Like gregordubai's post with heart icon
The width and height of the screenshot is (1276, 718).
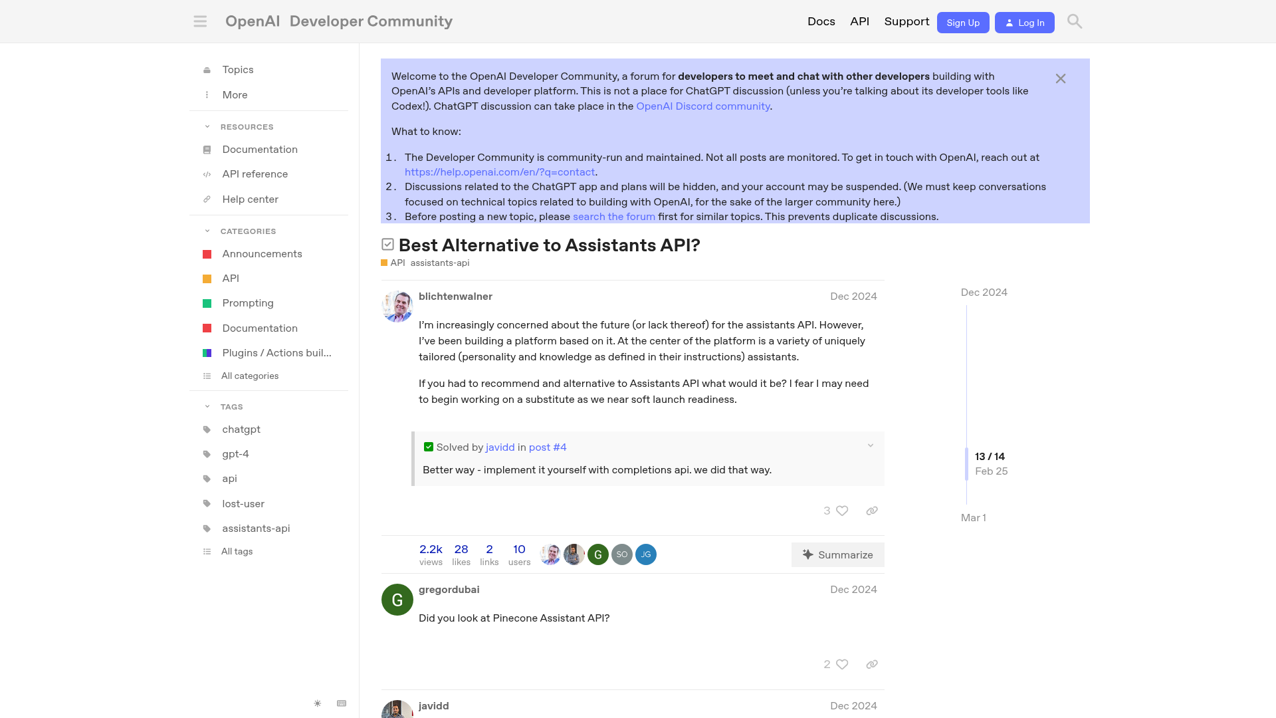[x=842, y=664]
